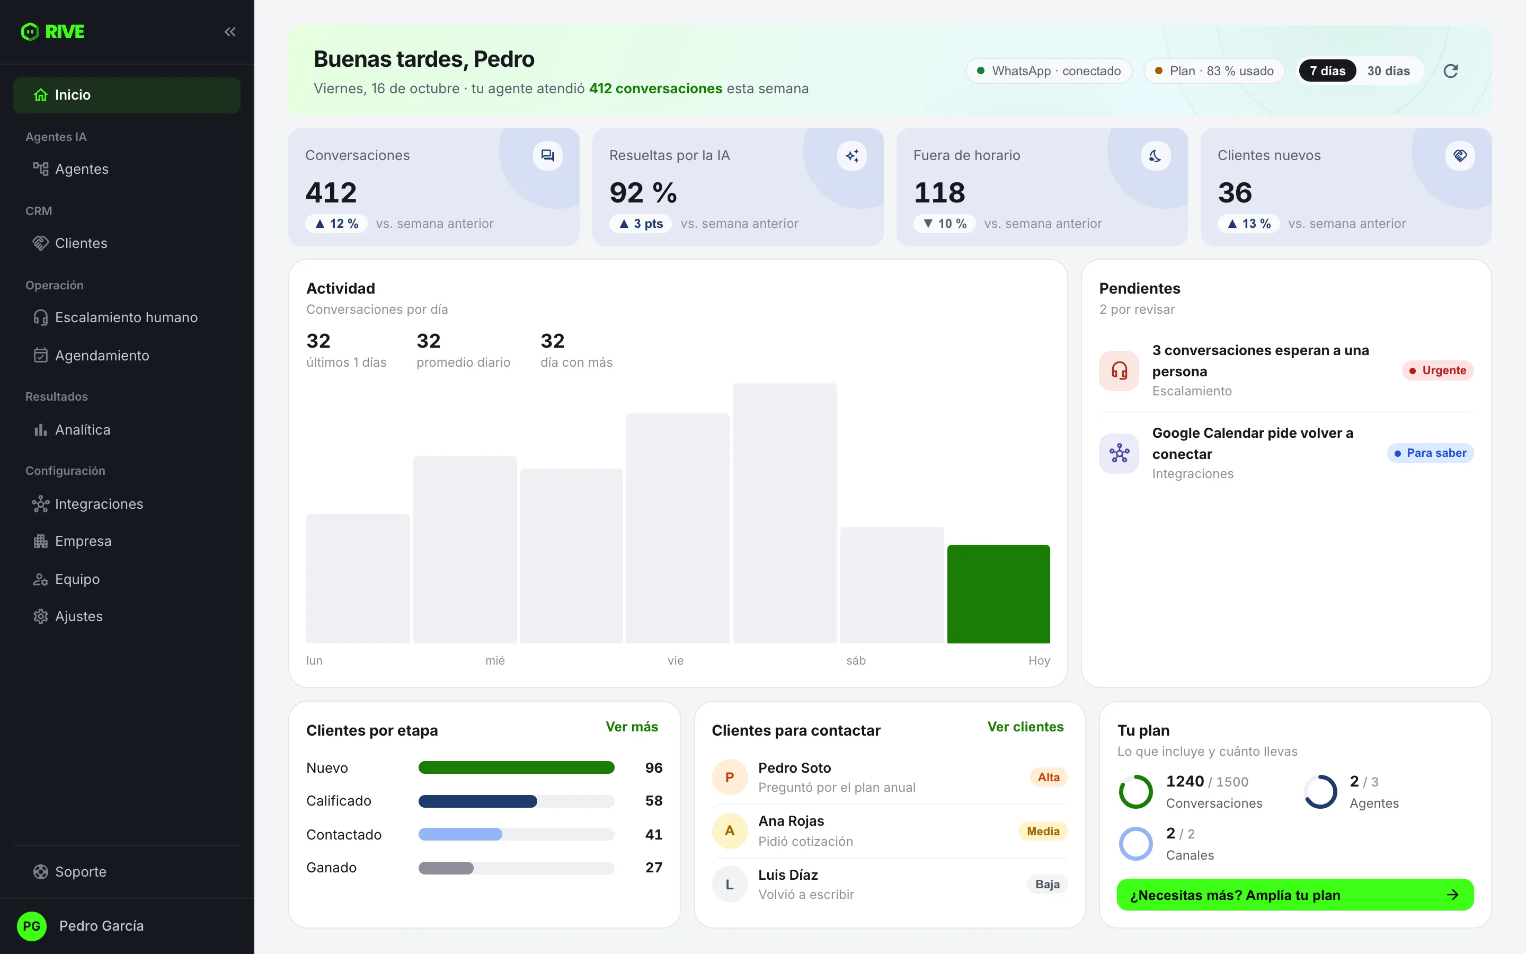The height and width of the screenshot is (954, 1526).
Task: Collapse the sidebar with double-chevron icon
Action: tap(230, 32)
